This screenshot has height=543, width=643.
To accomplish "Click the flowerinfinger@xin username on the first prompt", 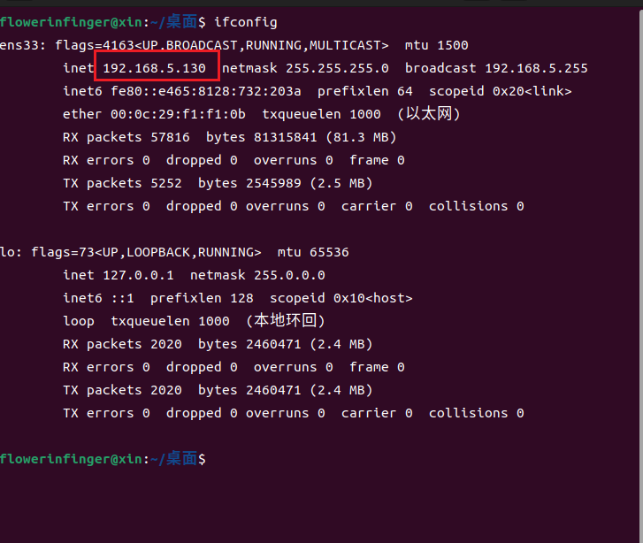I will [x=71, y=22].
